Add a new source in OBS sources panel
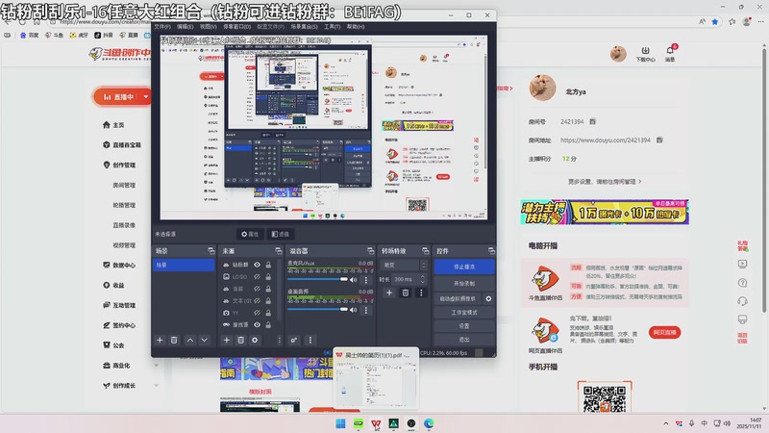 (x=227, y=340)
